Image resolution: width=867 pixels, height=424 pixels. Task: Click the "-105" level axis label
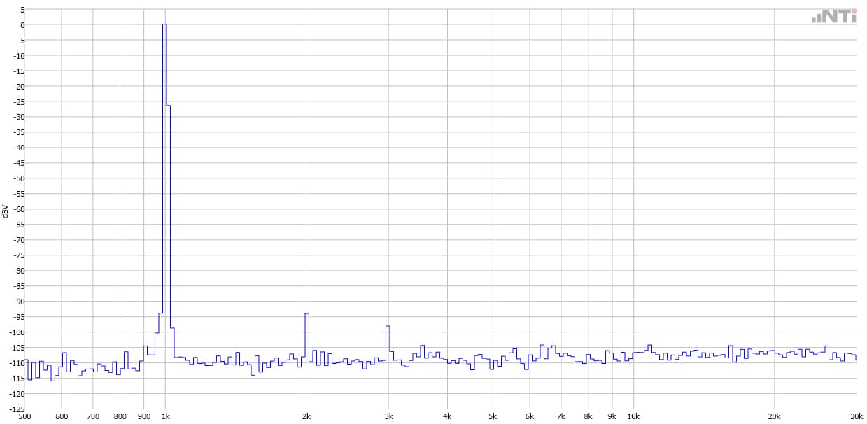[x=17, y=348]
